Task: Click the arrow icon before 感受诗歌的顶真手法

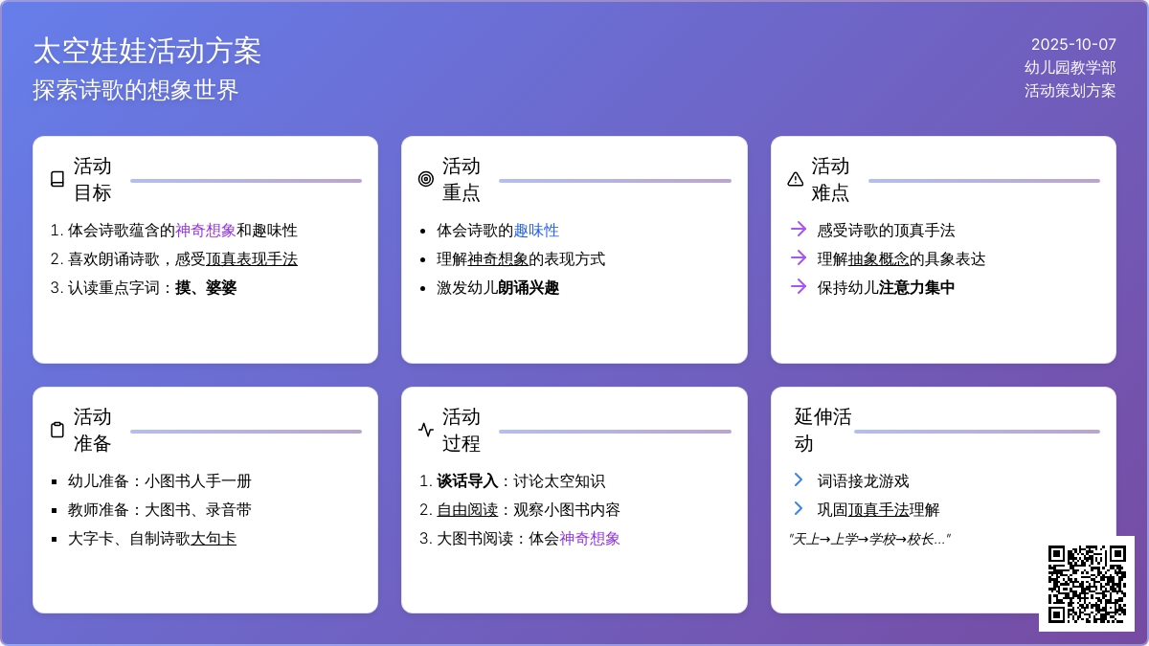Action: pos(798,229)
